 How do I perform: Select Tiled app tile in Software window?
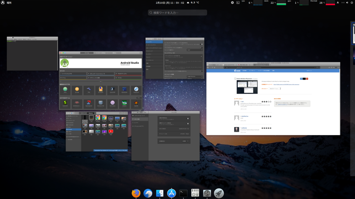pyautogui.click(x=89, y=90)
